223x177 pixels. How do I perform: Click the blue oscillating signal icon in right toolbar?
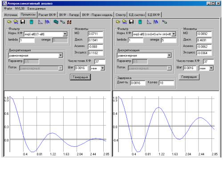[156, 22]
